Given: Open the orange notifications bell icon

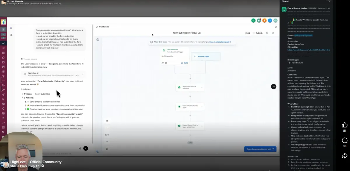Looking at the screenshot, I should point(264,21).
